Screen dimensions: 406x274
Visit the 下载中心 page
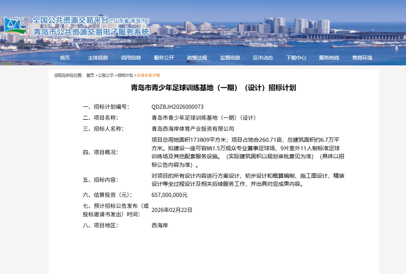[296, 58]
